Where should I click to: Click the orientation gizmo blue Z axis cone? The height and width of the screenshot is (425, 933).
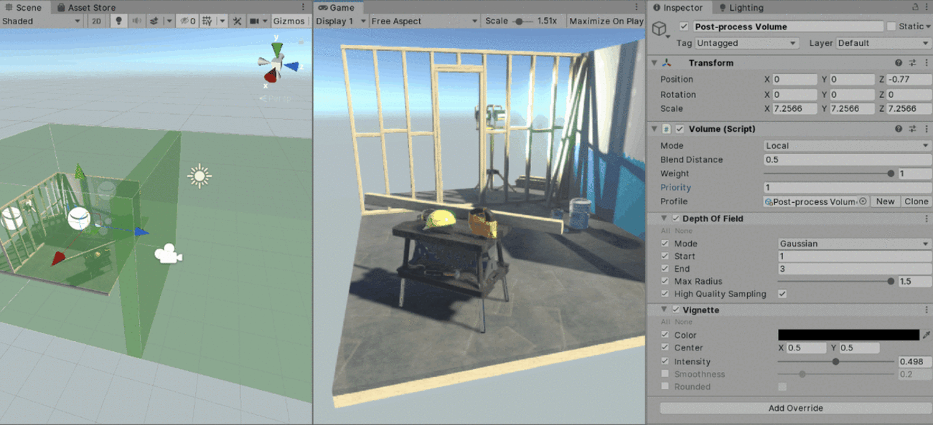point(291,66)
